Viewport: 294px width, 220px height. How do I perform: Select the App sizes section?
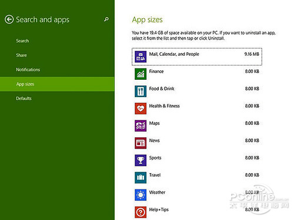(x=57, y=84)
